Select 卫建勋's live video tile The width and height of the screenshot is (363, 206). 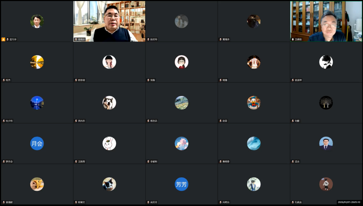point(326,21)
